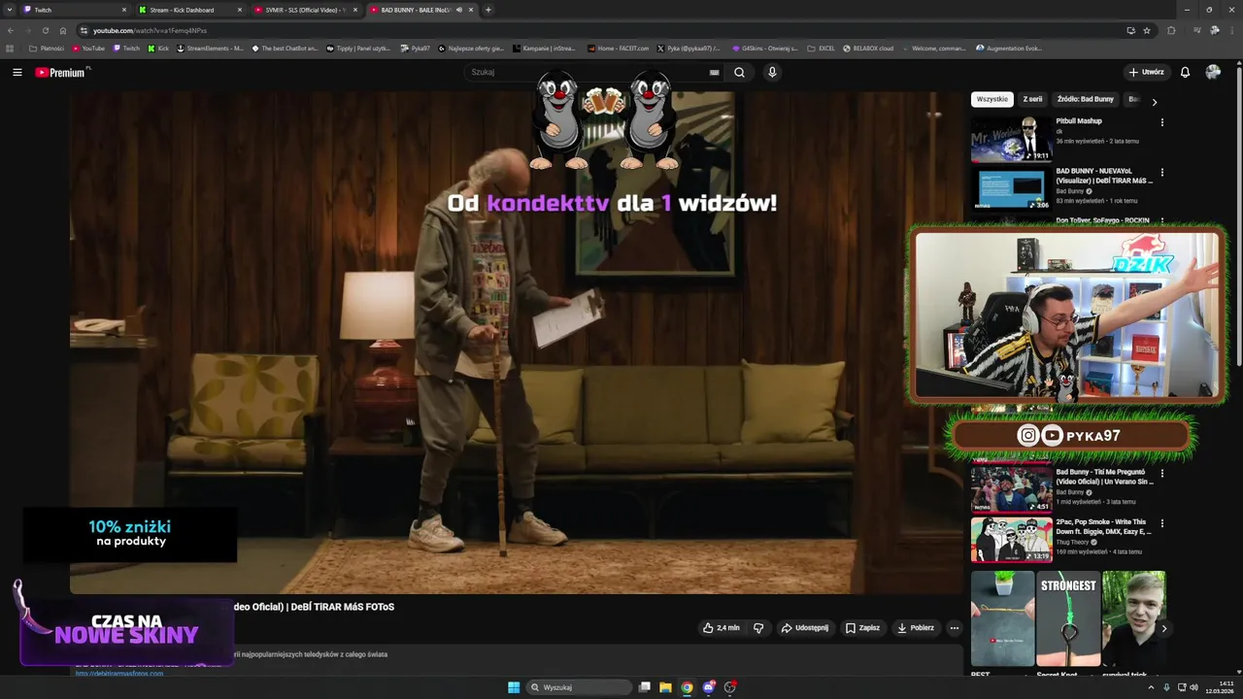Open the survival trick short thumbnail
Viewport: 1243px width, 699px height.
coord(1134,618)
